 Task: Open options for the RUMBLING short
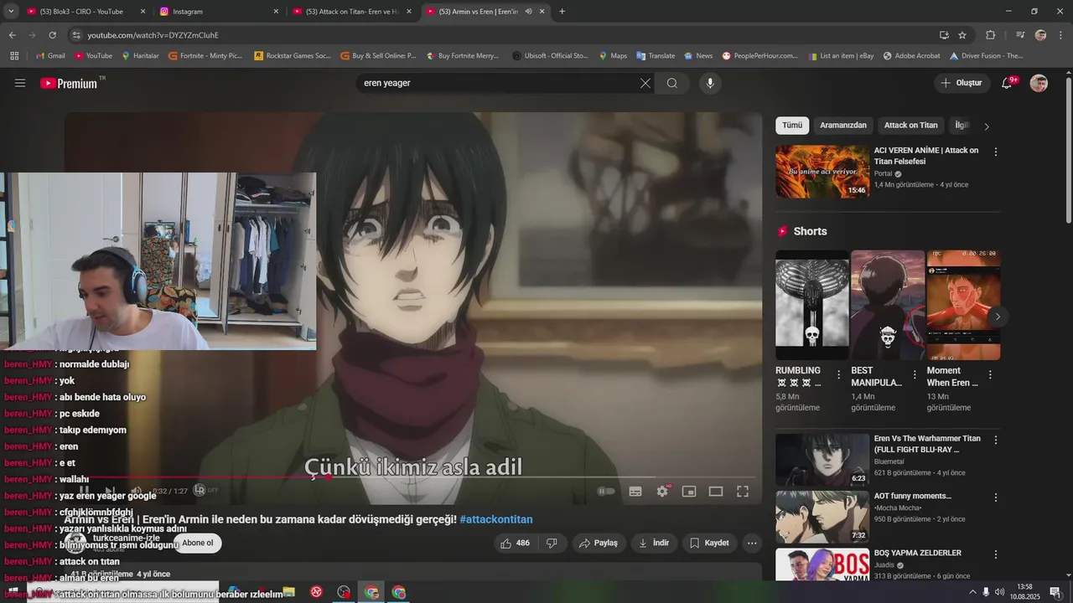(838, 375)
